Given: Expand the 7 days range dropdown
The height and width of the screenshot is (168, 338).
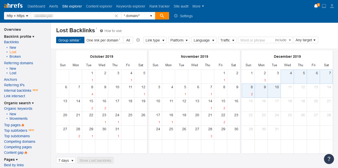Looking at the screenshot, I should click(x=66, y=160).
